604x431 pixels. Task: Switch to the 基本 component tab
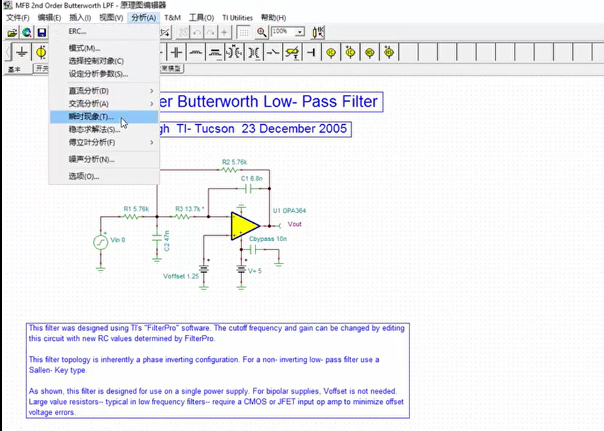pos(15,69)
